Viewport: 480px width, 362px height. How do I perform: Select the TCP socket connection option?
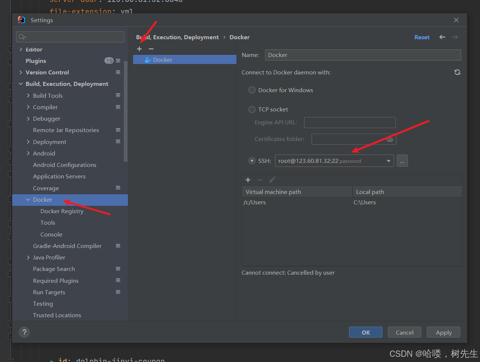pyautogui.click(x=252, y=109)
